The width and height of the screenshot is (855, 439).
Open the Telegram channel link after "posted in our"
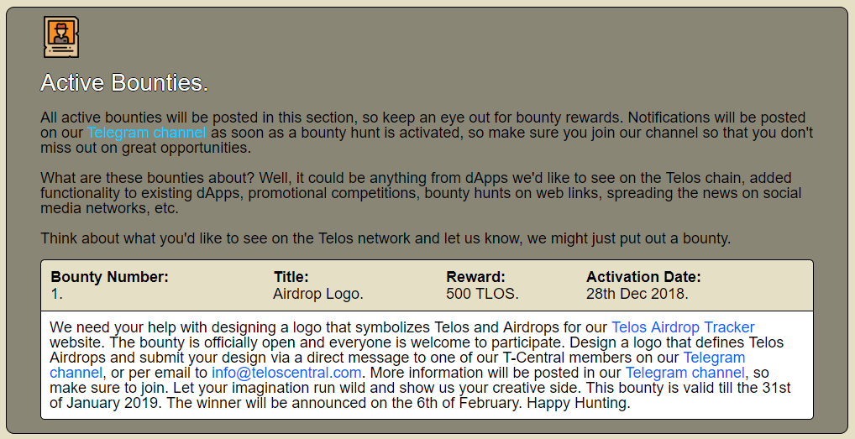point(685,373)
